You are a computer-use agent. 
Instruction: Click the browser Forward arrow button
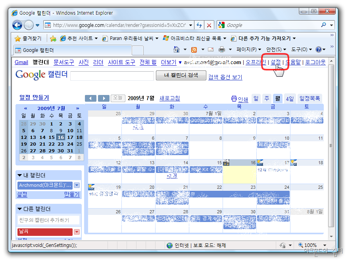[29, 25]
